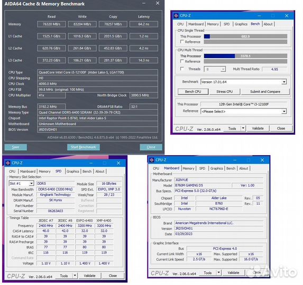Click Max Bandwidth DDR5-6400 (3200 MHz) value
Image resolution: width=303 pixels, height=285 pixels.
click(x=56, y=189)
